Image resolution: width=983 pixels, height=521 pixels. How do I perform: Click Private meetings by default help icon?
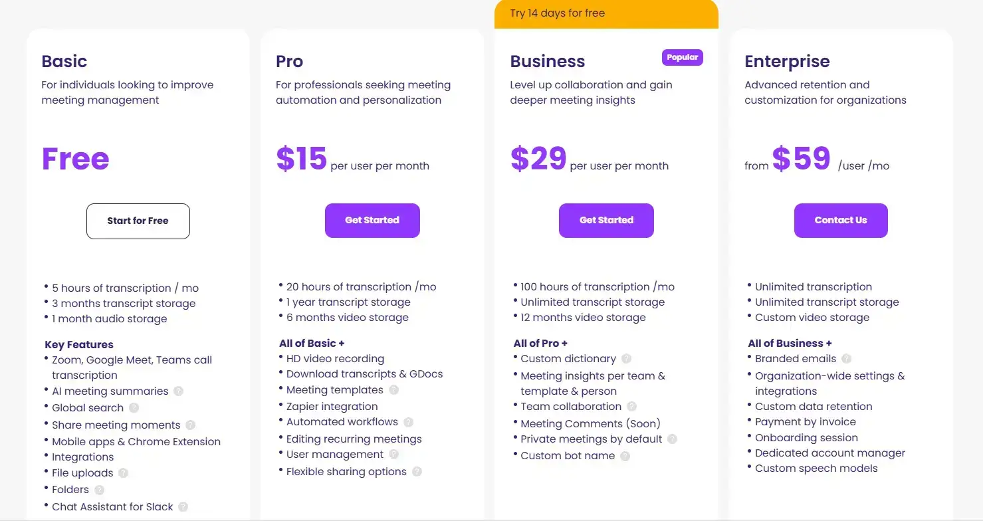point(671,439)
